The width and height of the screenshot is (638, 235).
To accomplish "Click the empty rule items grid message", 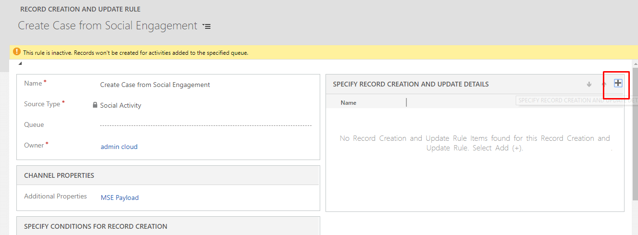I will point(474,143).
